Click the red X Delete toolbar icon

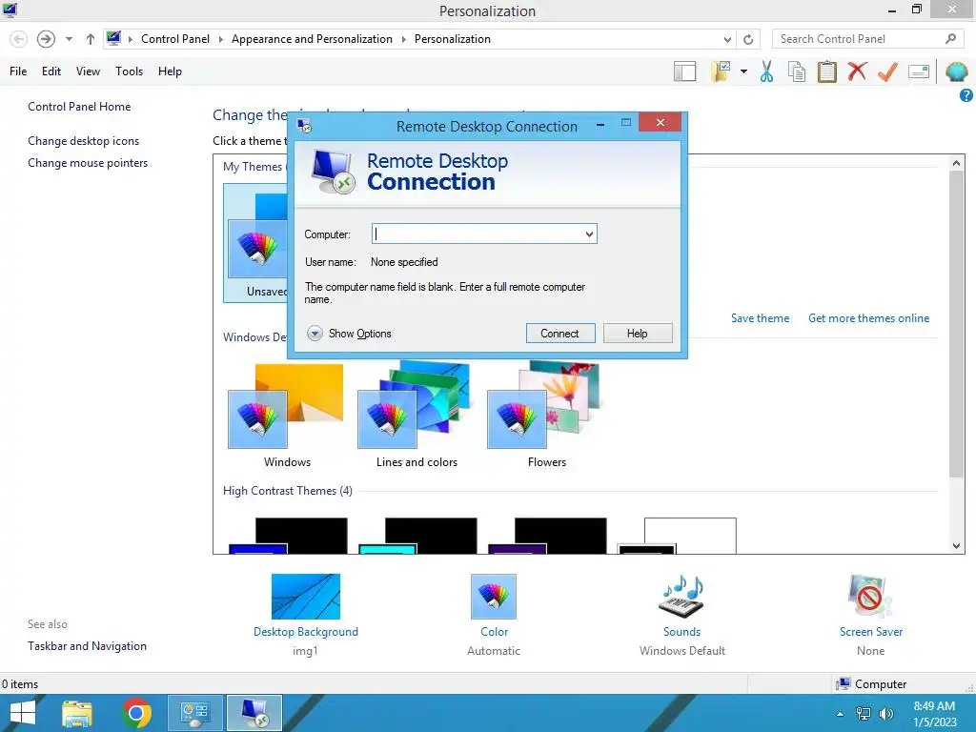coord(857,71)
